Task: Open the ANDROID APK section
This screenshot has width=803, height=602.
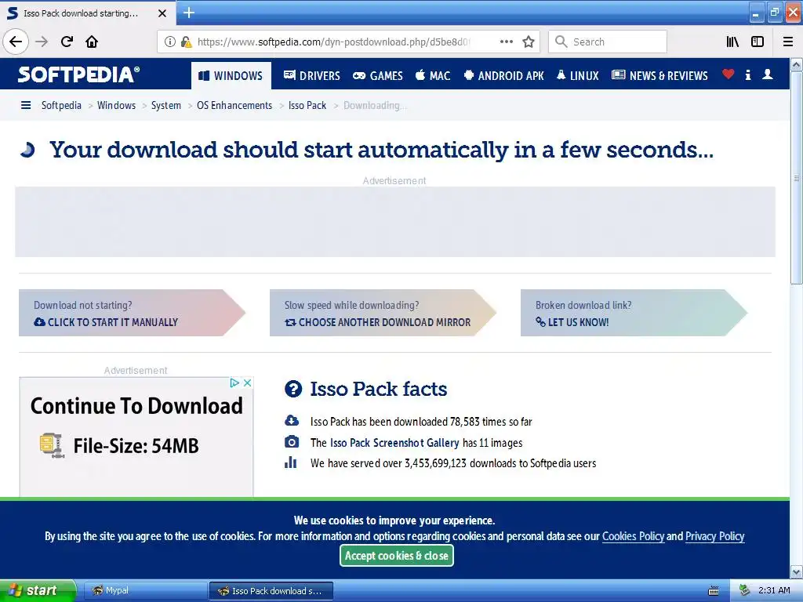Action: 503,76
